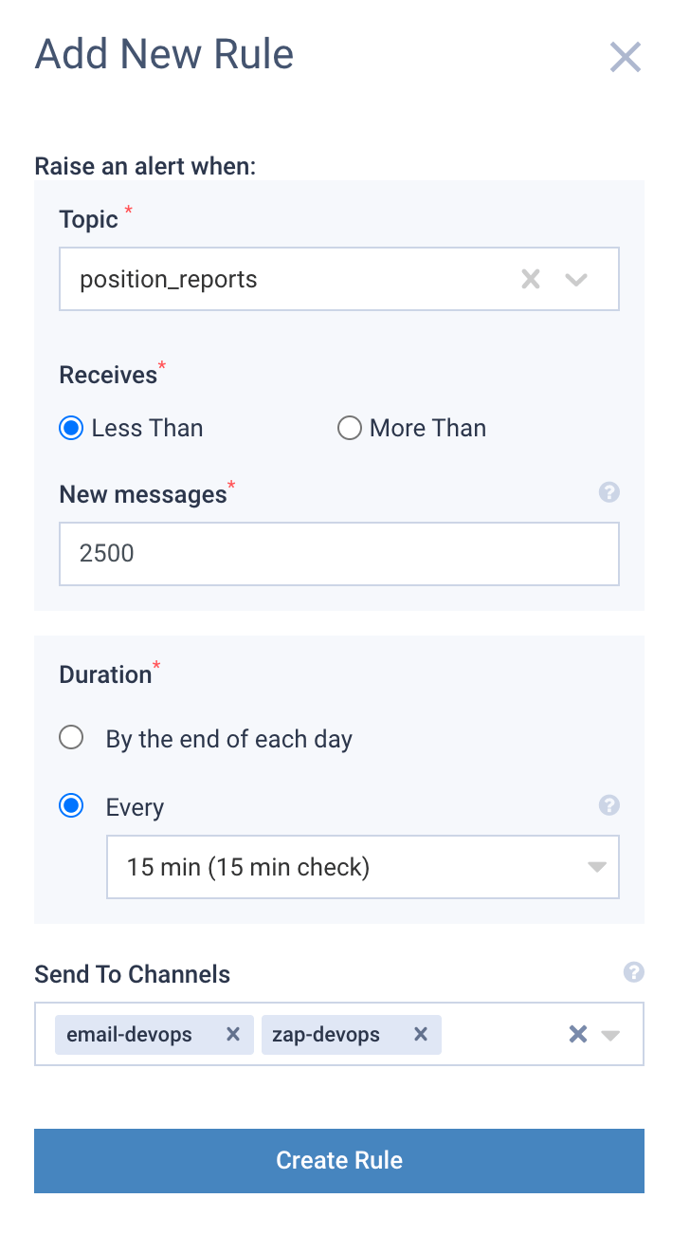Expand the Topic dropdown chevron
This screenshot has width=690, height=1235.
(576, 279)
